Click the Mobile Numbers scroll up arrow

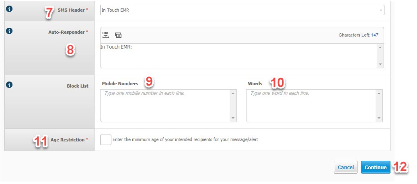pos(233,93)
